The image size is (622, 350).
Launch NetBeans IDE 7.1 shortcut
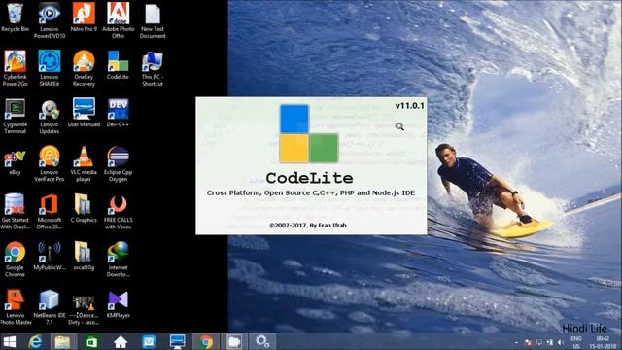click(50, 307)
